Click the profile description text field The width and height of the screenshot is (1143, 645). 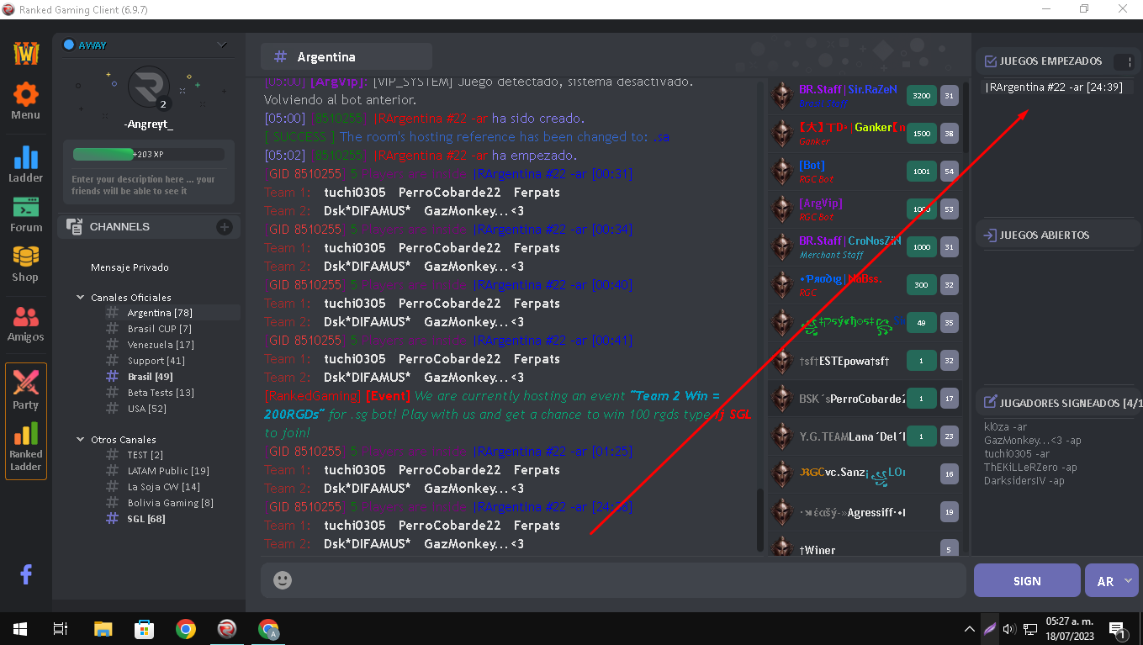149,185
